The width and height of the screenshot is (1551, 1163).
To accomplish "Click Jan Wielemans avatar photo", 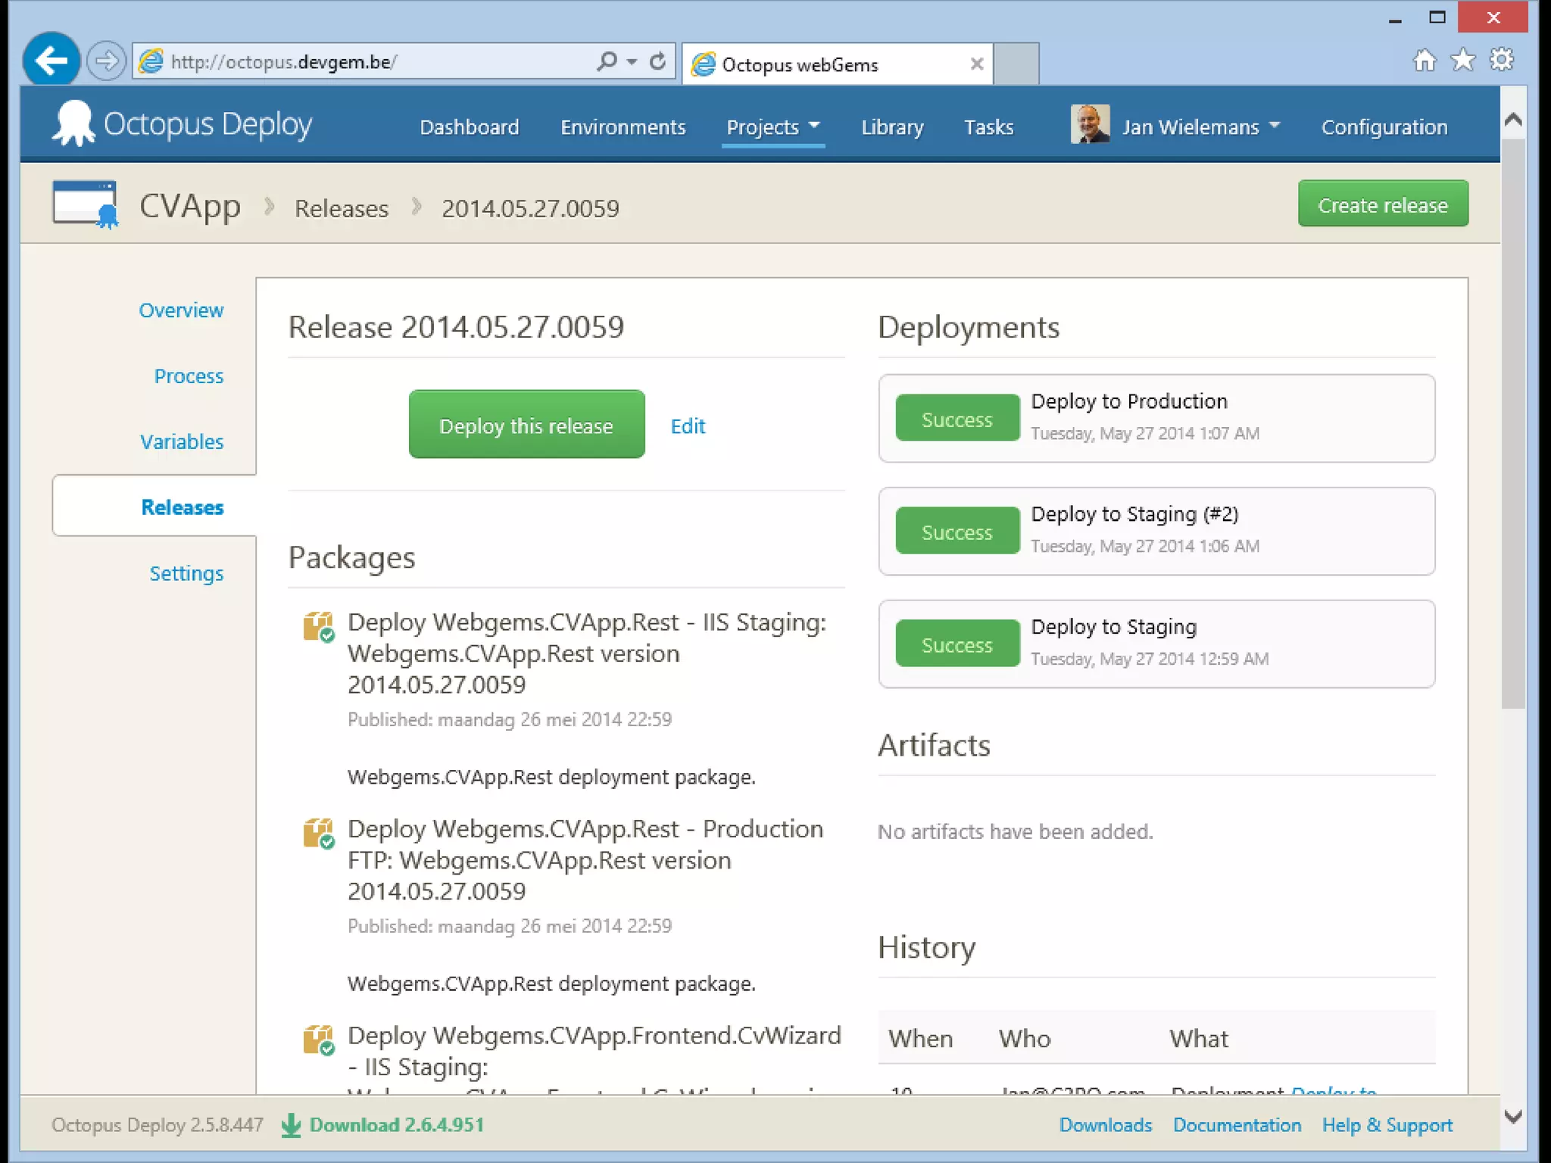I will [x=1090, y=124].
